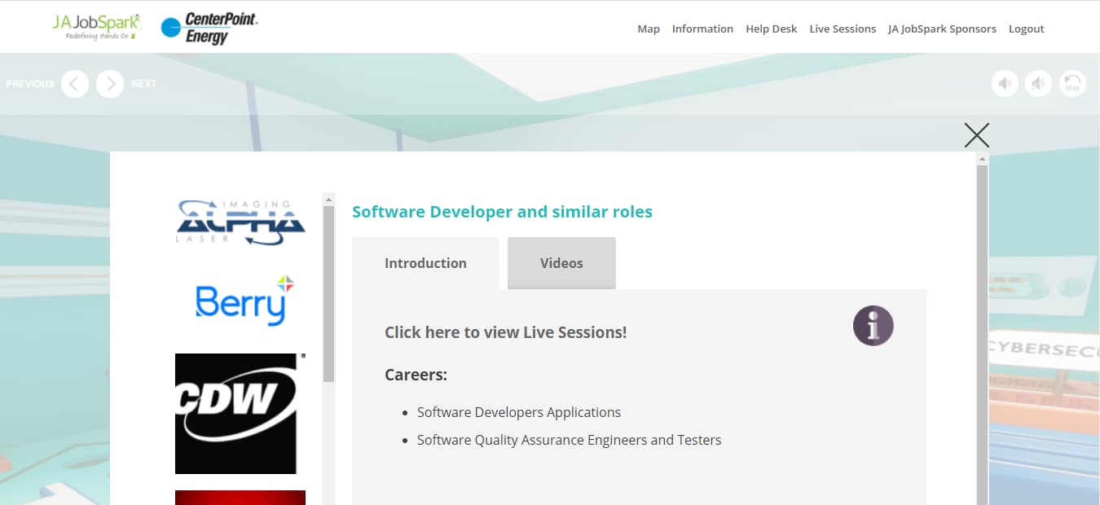The width and height of the screenshot is (1100, 505).
Task: Click 'Click here to view Live Sessions!' link
Action: pyautogui.click(x=505, y=332)
